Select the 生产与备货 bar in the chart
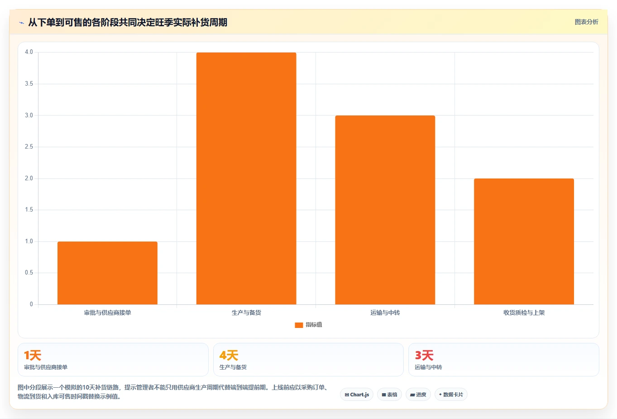 click(246, 178)
